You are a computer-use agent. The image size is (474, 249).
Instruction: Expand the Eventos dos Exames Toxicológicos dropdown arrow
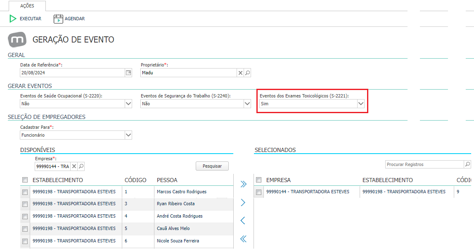[x=360, y=104]
